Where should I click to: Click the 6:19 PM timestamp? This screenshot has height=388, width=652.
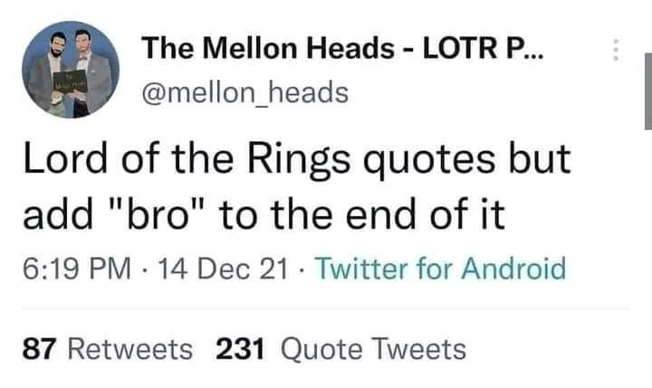tap(76, 269)
